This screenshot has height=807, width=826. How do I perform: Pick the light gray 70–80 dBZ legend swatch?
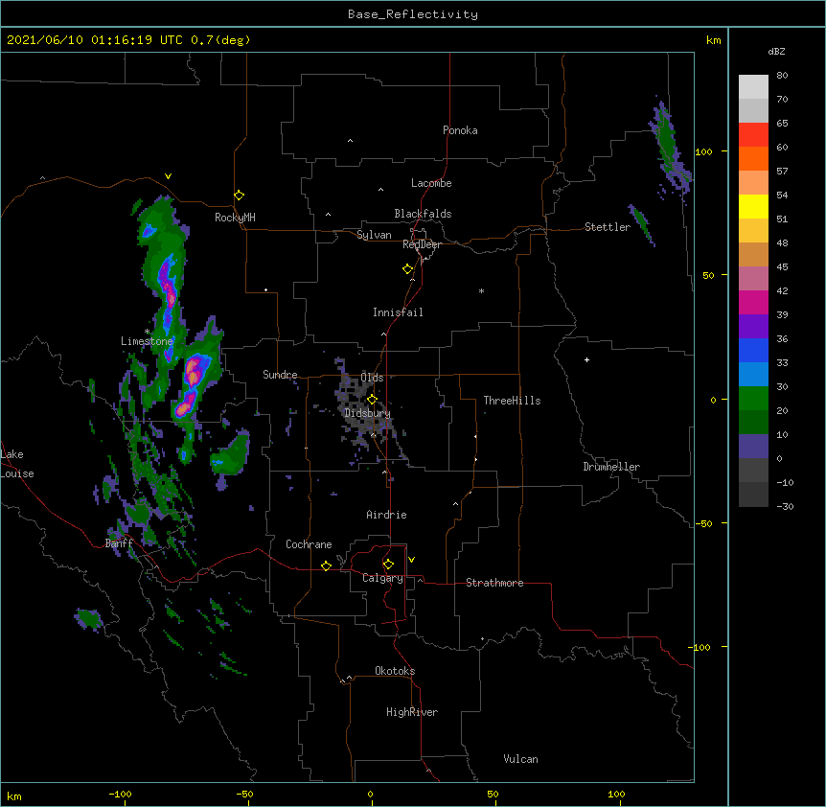point(753,87)
